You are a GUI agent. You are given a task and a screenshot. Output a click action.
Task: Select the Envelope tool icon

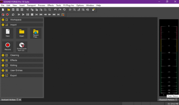point(87,10)
